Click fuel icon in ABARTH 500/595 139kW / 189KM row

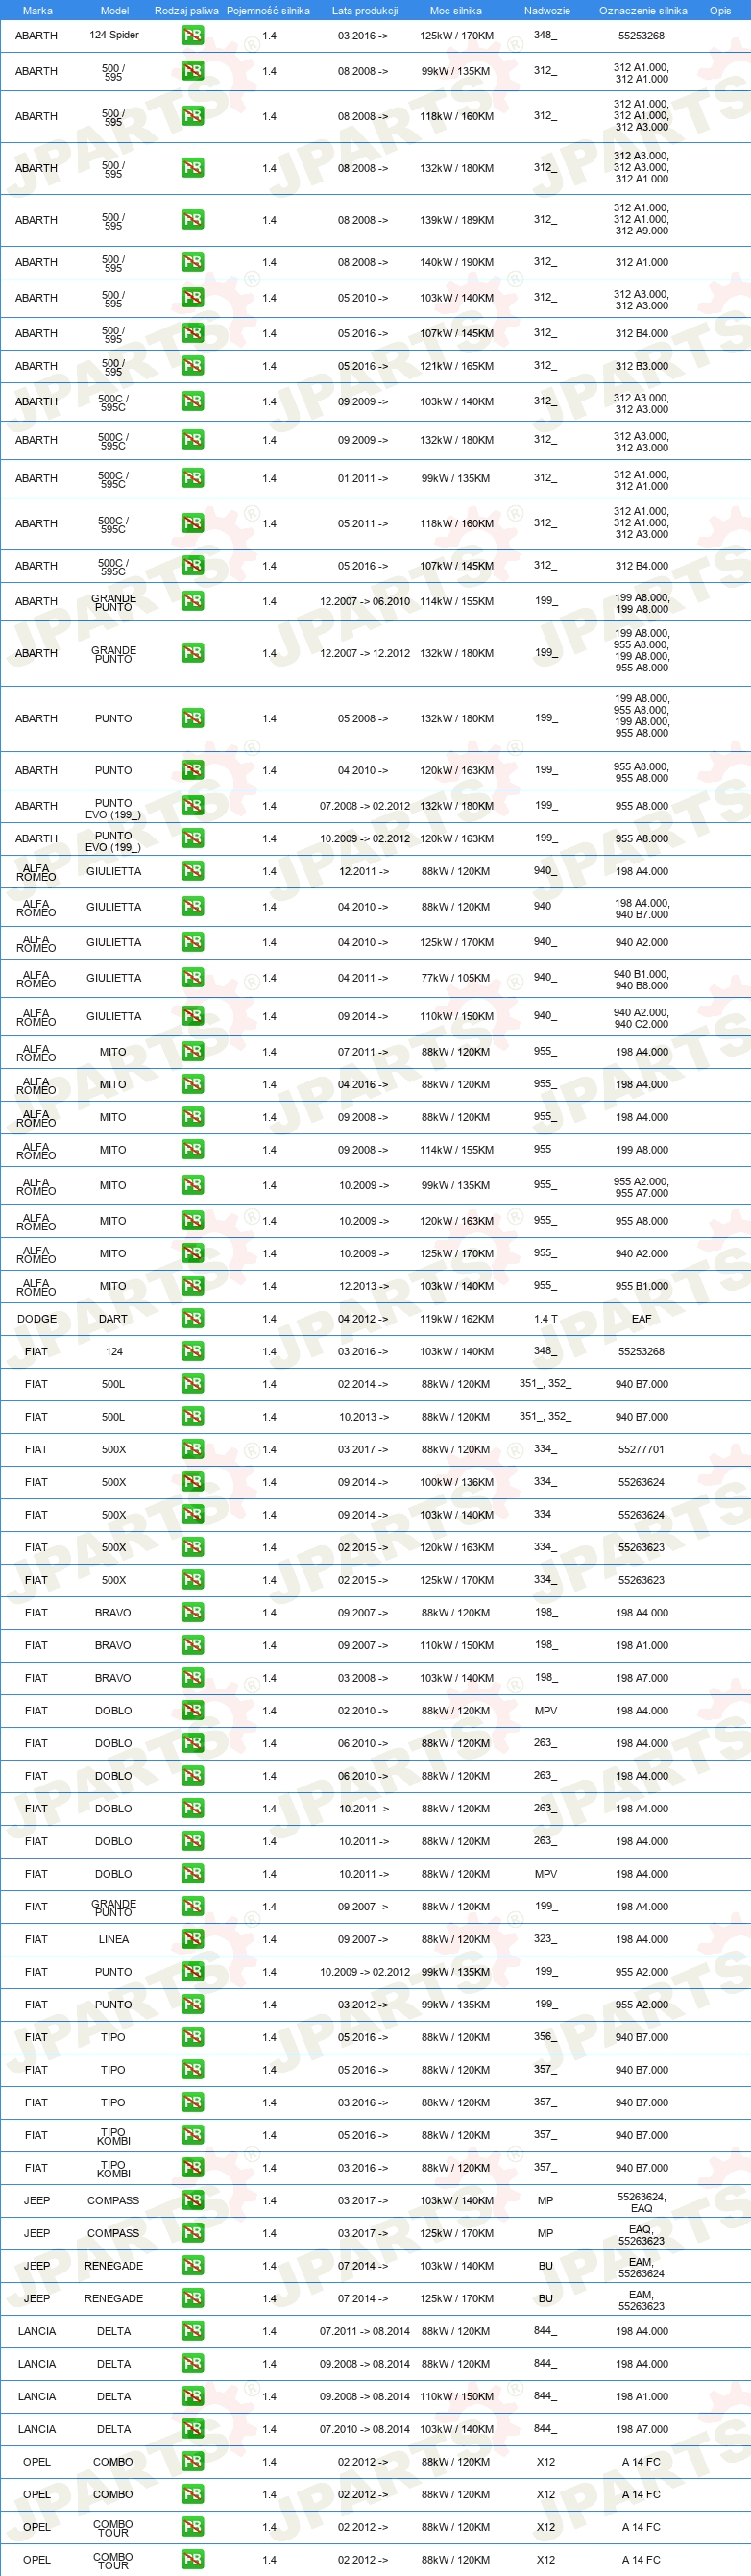tap(192, 219)
